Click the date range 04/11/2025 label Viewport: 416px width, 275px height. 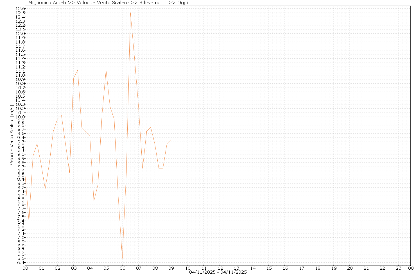218,272
